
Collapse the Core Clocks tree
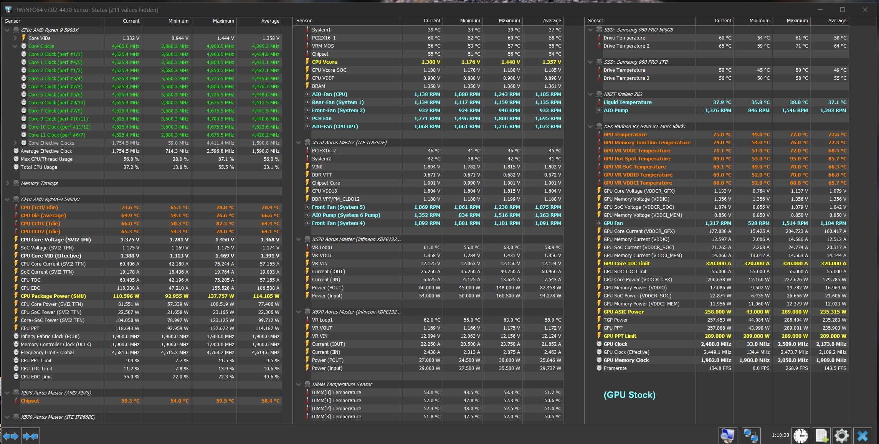point(15,46)
